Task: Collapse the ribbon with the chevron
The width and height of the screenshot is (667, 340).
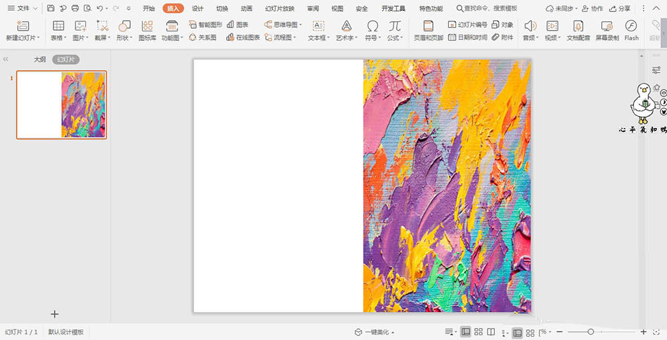Action: point(656,9)
